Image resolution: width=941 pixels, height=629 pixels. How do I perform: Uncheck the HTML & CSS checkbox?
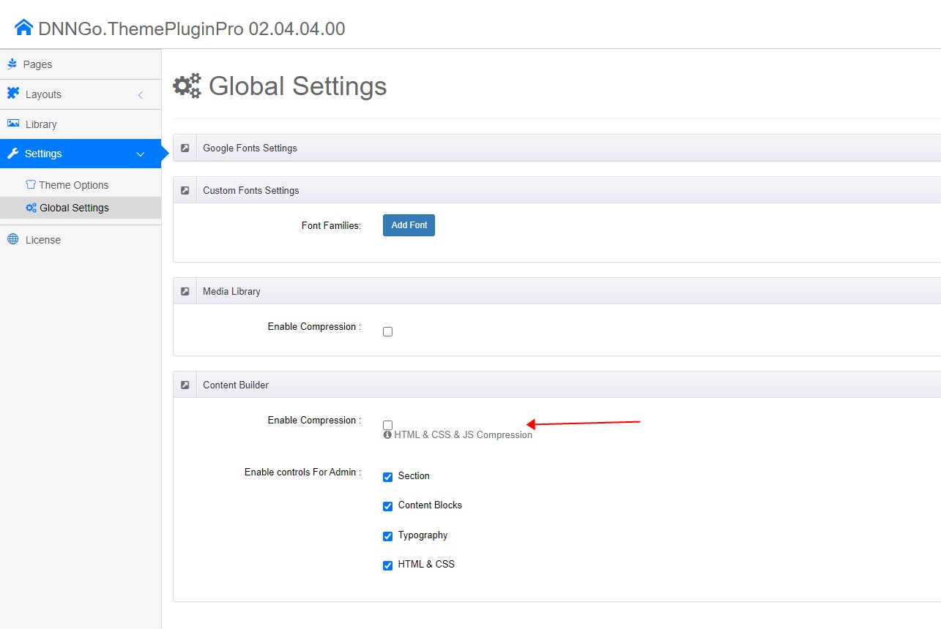point(388,565)
